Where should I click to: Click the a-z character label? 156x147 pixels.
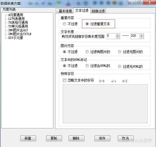coord(114,81)
